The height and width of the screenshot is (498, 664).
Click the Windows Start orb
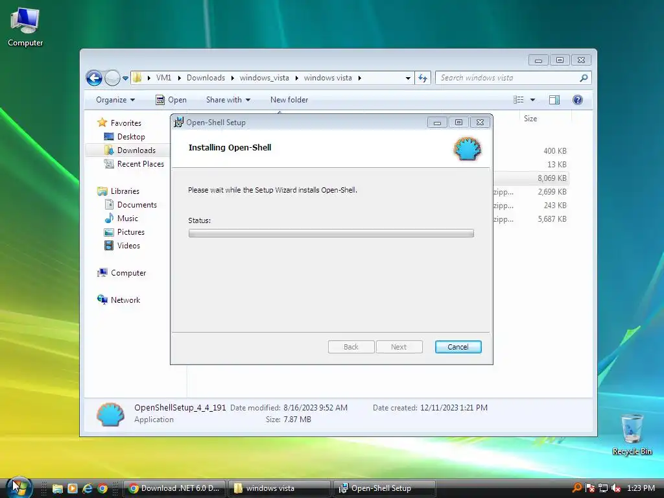[18, 488]
